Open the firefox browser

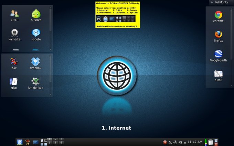[x=218, y=36]
